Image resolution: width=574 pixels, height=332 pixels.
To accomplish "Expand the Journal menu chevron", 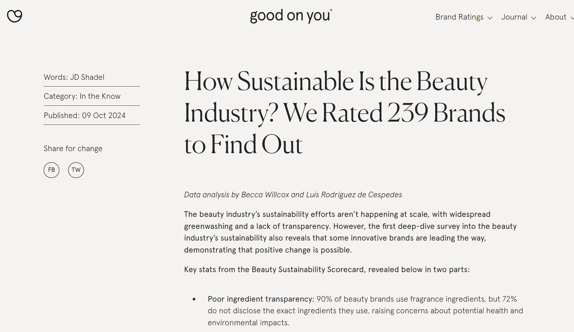I will pyautogui.click(x=534, y=18).
